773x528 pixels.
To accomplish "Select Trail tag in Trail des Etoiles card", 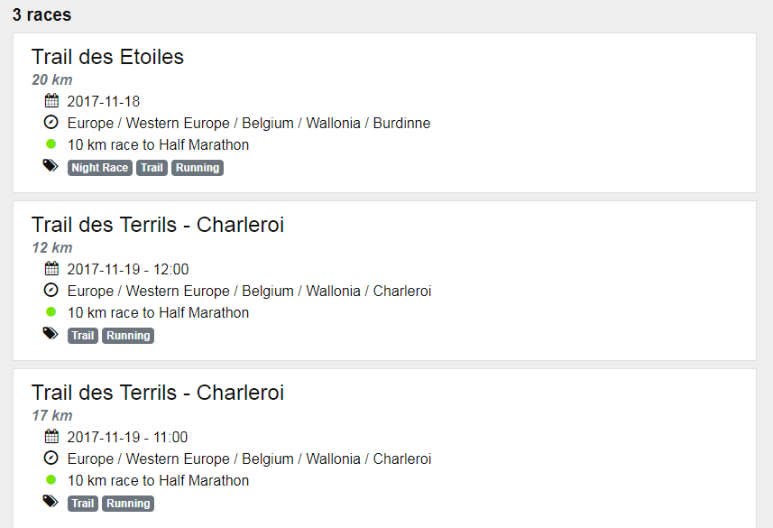I will click(x=152, y=168).
